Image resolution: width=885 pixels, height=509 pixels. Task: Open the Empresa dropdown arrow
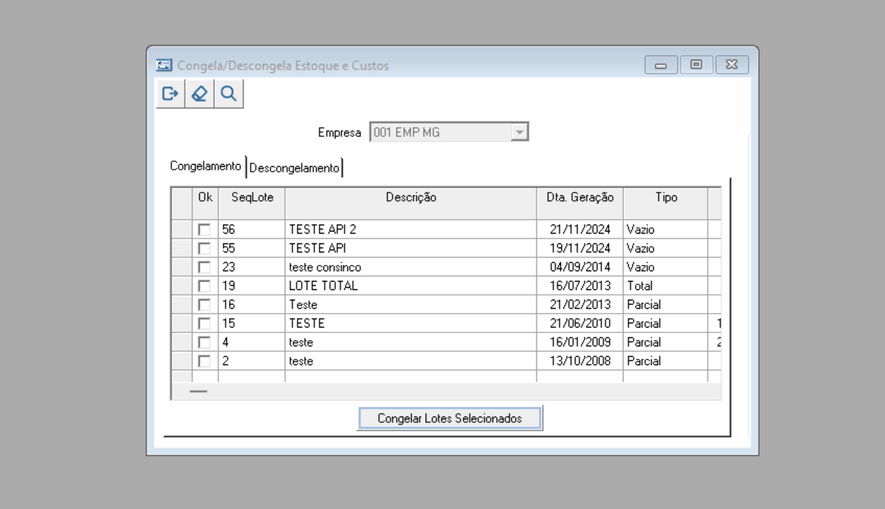519,132
